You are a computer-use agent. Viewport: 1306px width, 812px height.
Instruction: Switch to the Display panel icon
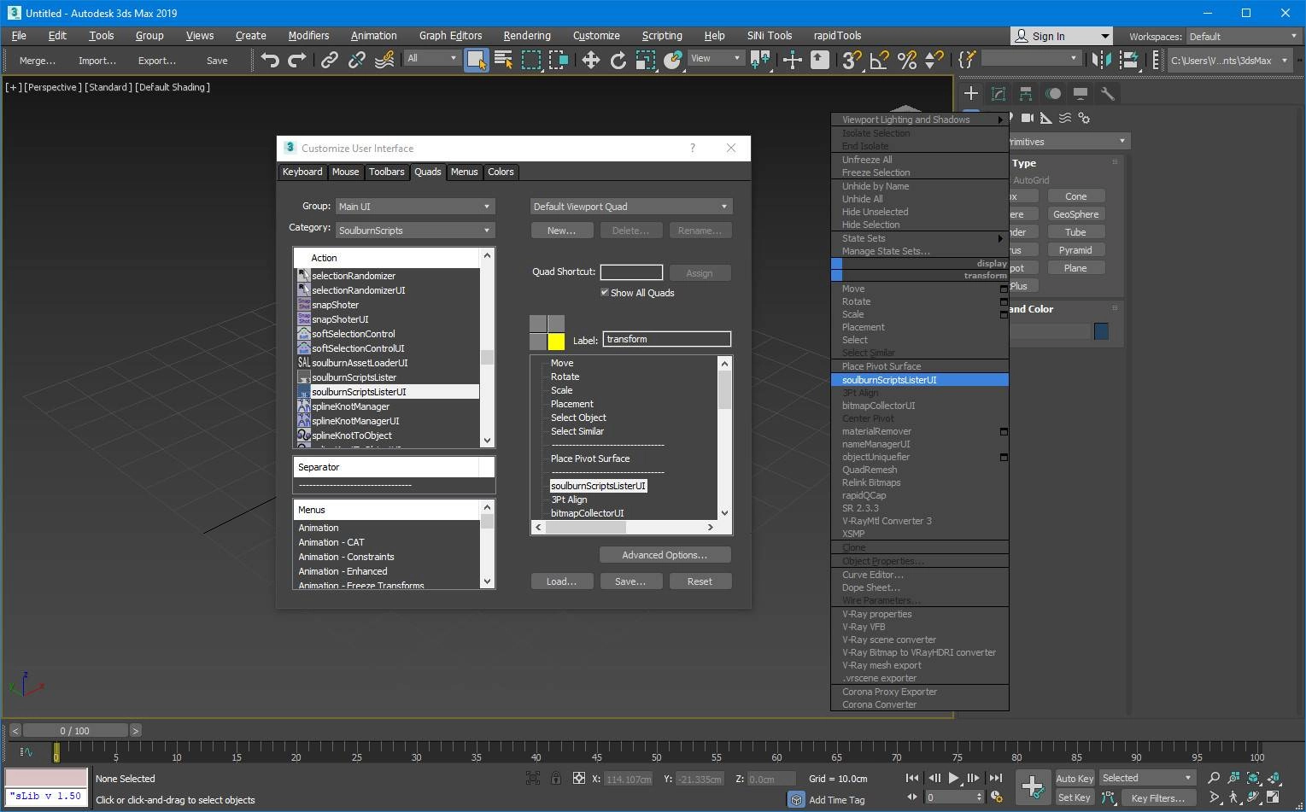pyautogui.click(x=1081, y=94)
